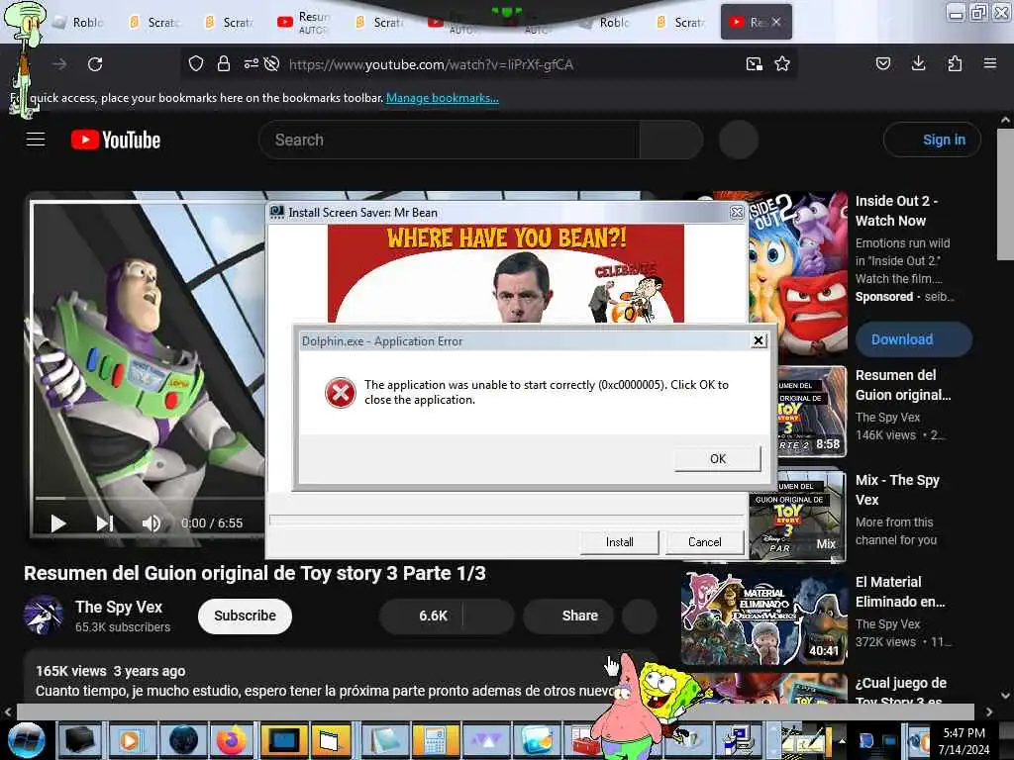Click the channel name The Spy Vex
Viewport: 1014px width, 760px height.
click(x=119, y=607)
